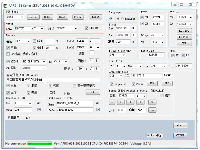
Task: Select the 中文 language radio button
Action: coord(111,19)
